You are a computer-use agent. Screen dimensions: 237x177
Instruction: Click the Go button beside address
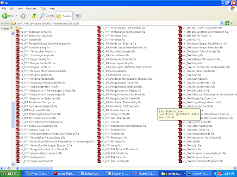click(229, 24)
